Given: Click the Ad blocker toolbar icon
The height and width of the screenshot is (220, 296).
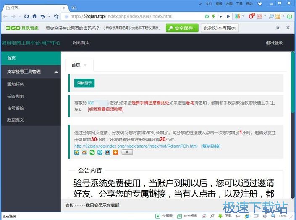Looking at the screenshot, I should pos(260,16).
